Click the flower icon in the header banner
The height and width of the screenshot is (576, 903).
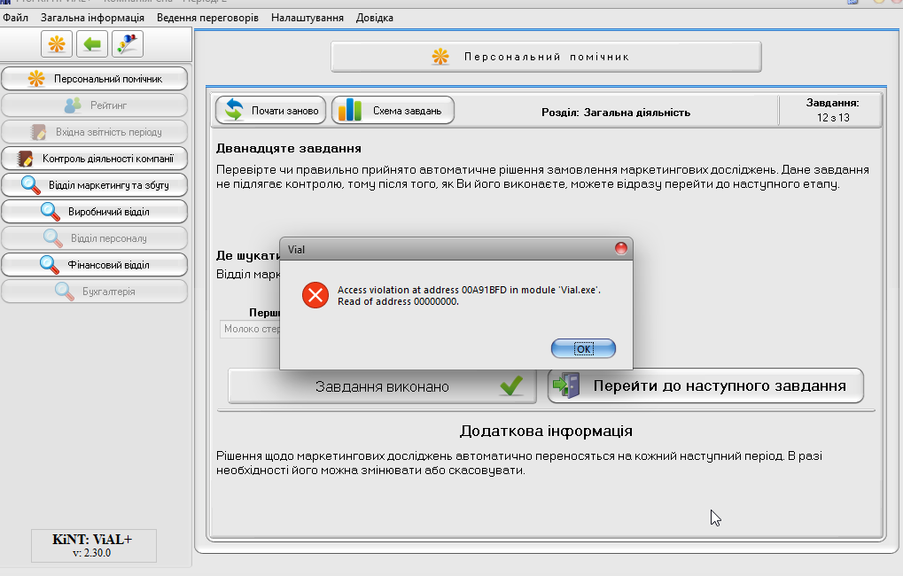tap(440, 57)
